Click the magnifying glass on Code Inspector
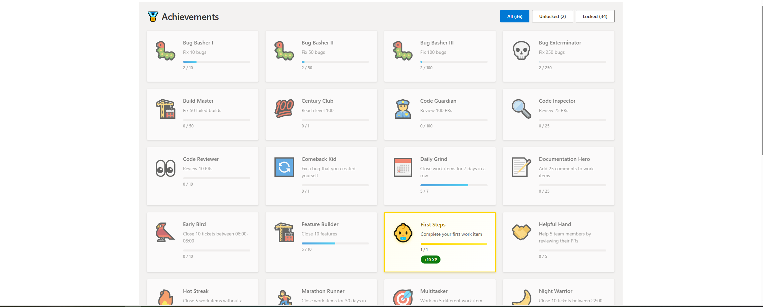763x307 pixels. [521, 109]
